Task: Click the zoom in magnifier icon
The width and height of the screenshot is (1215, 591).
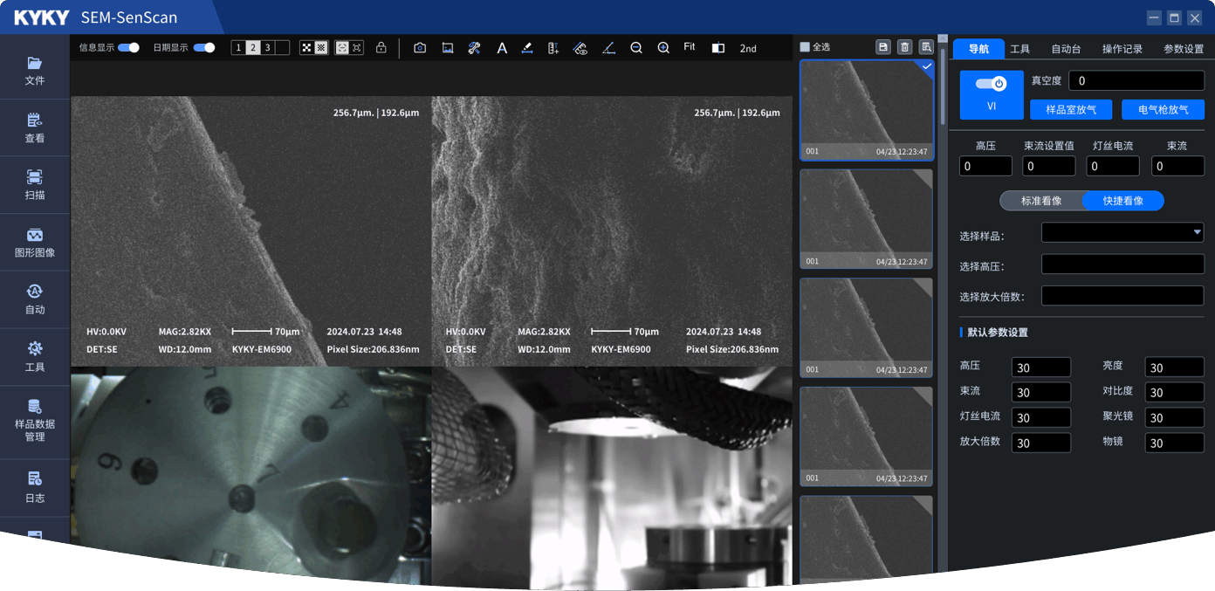Action: coord(663,48)
